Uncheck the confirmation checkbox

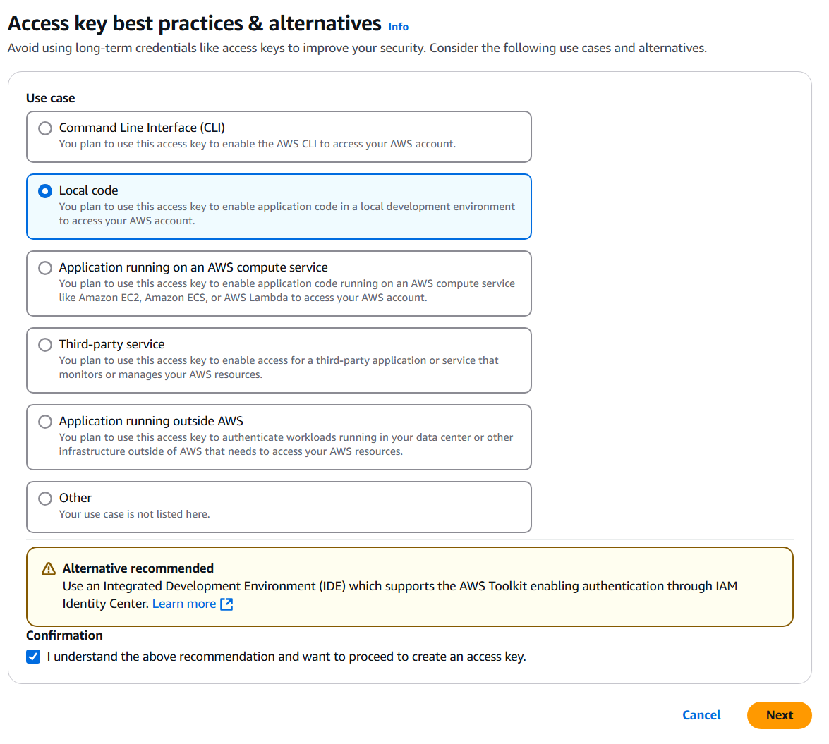(33, 657)
